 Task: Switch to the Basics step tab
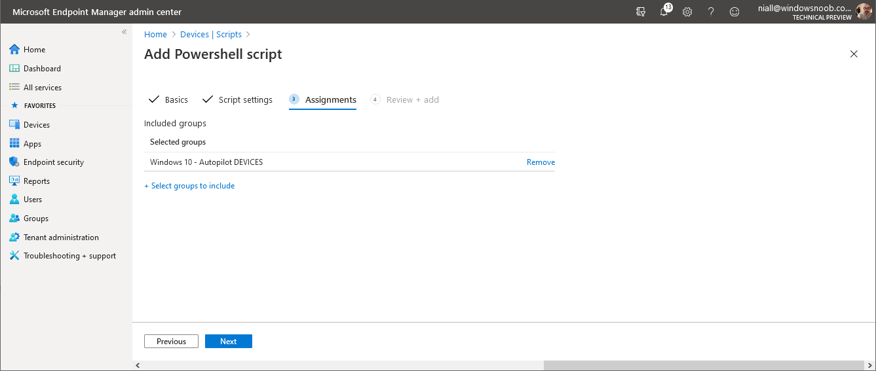tap(168, 99)
